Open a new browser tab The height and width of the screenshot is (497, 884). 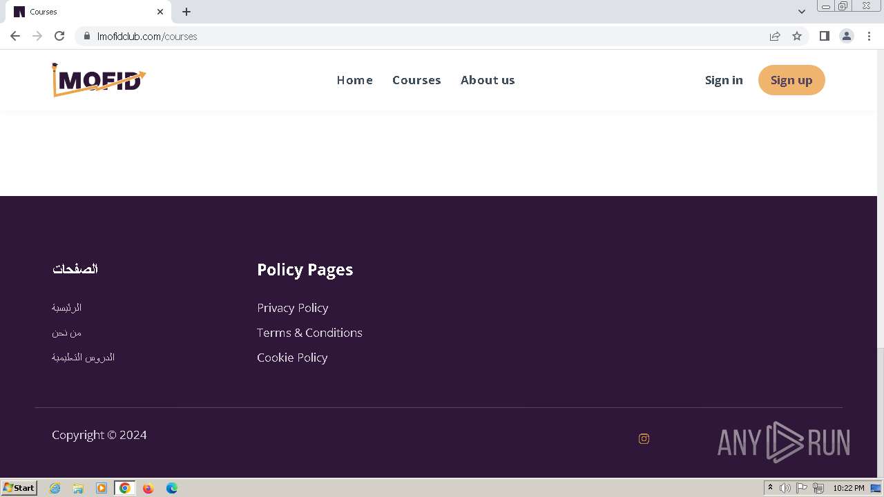[186, 12]
